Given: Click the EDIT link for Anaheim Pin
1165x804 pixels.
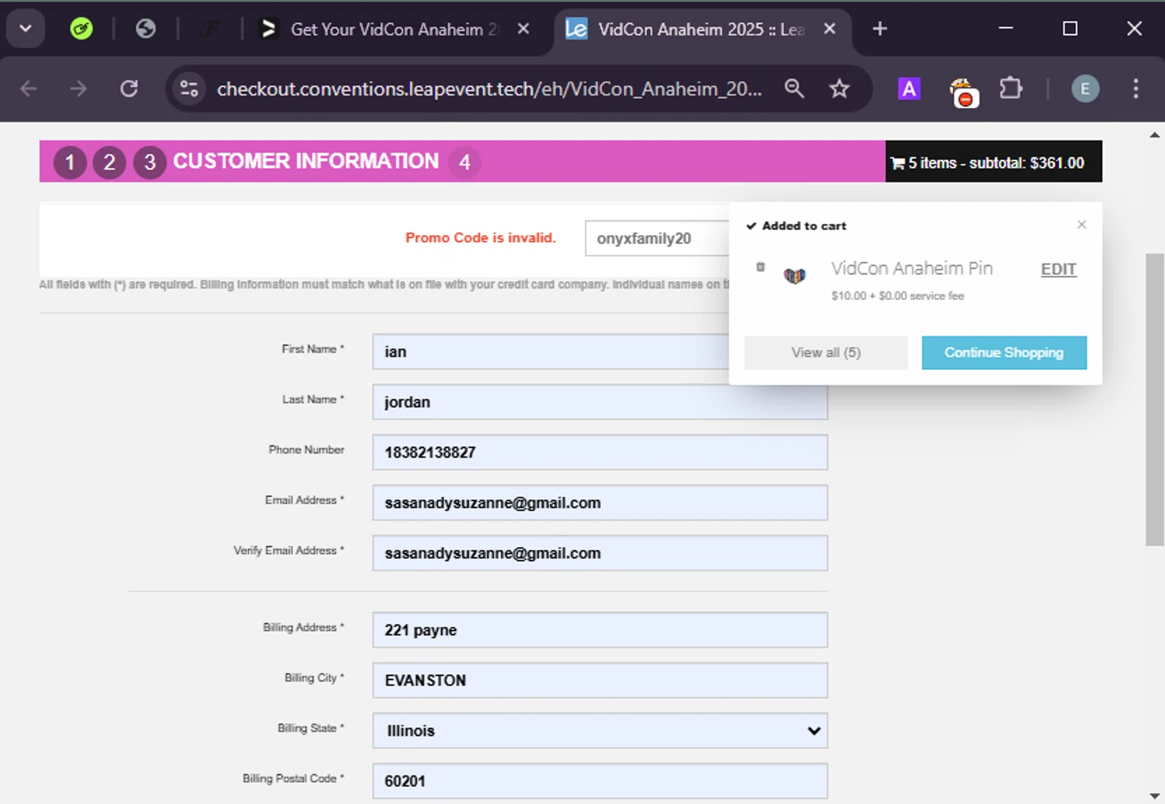Looking at the screenshot, I should [x=1059, y=270].
